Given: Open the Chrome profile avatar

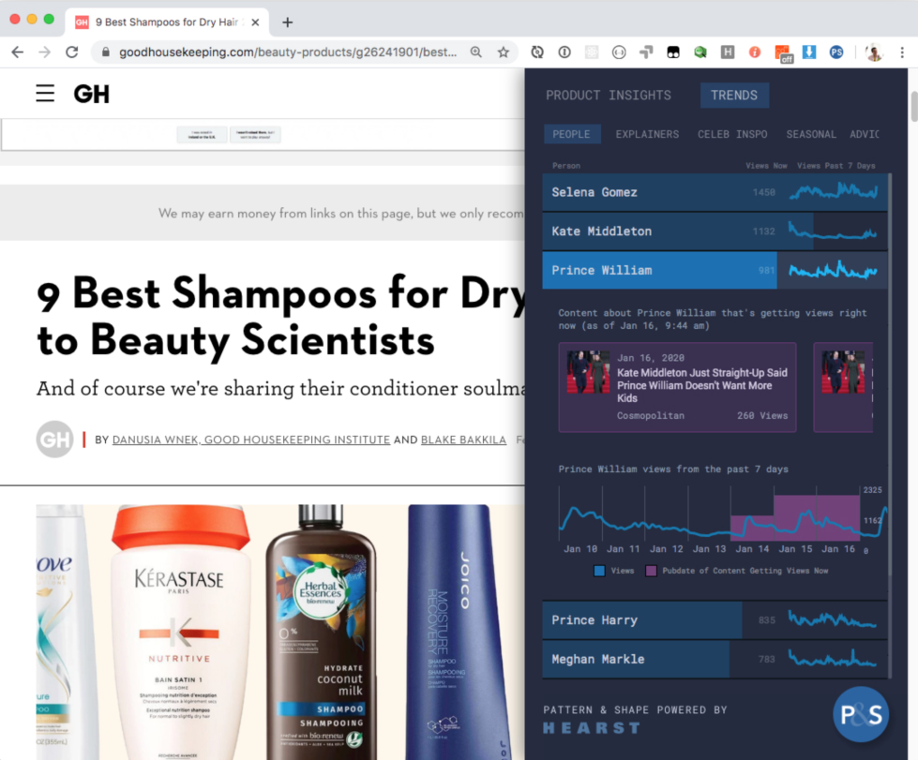Looking at the screenshot, I should coord(874,52).
